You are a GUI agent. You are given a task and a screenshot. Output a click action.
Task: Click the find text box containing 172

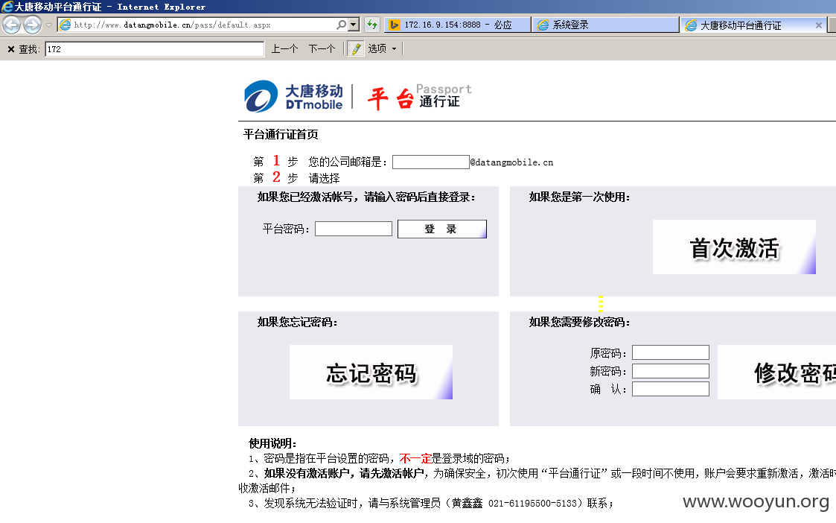tap(155, 49)
